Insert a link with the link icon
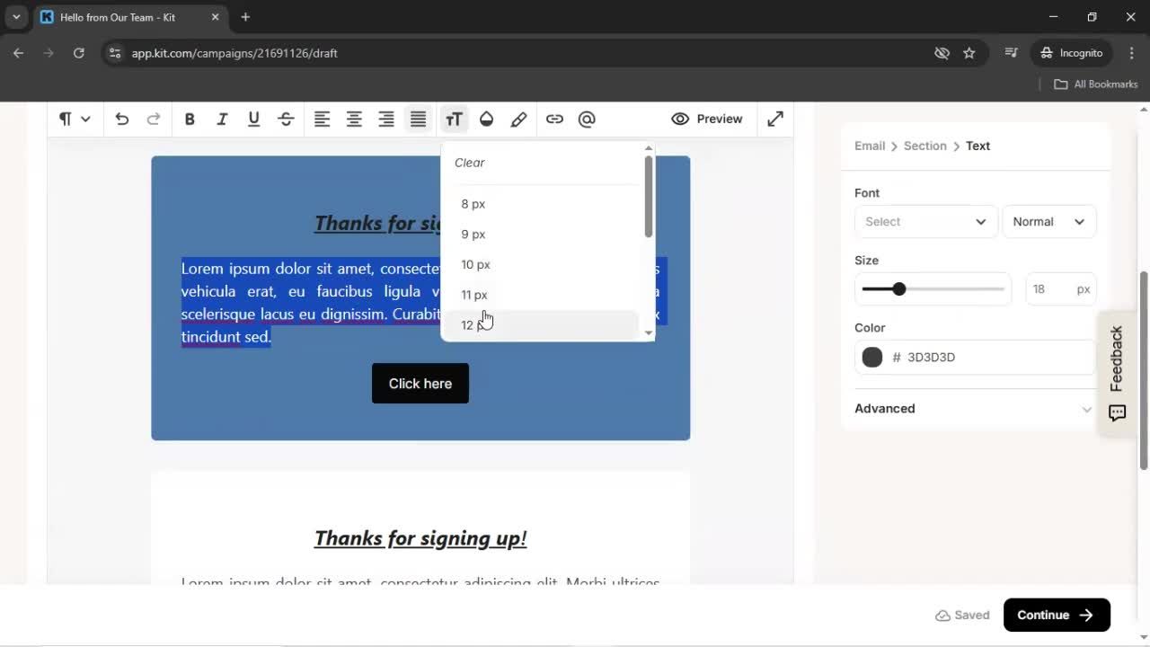The image size is (1150, 647). coord(554,119)
